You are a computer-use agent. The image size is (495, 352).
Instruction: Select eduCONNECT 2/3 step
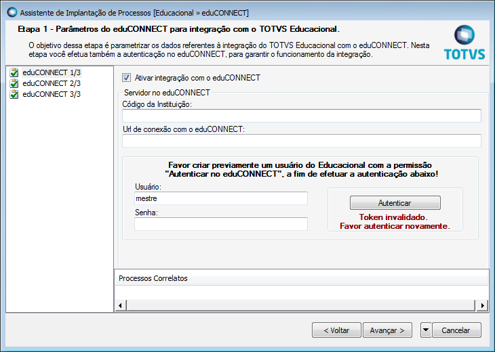(x=52, y=83)
